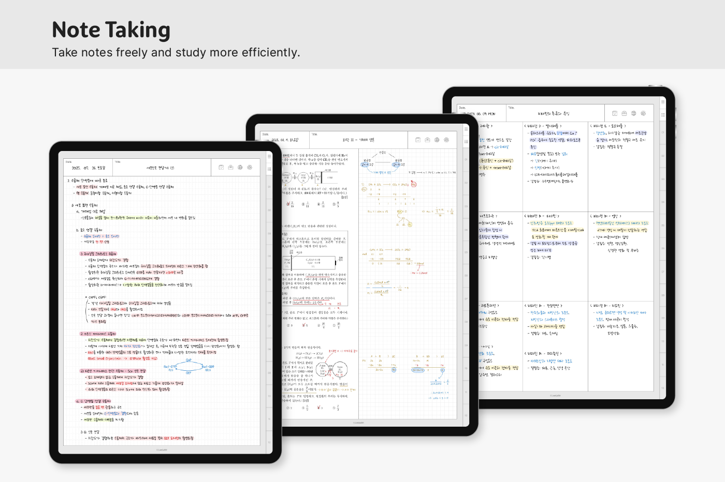Click gear-like icon on middle tablet note
Screen dimensions: 725x482
pos(446,140)
